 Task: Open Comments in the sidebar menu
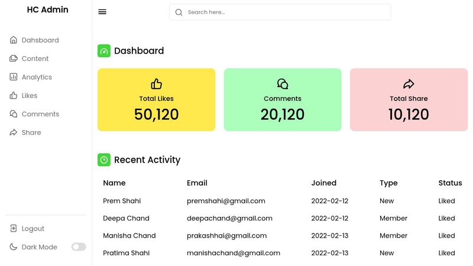(40, 113)
